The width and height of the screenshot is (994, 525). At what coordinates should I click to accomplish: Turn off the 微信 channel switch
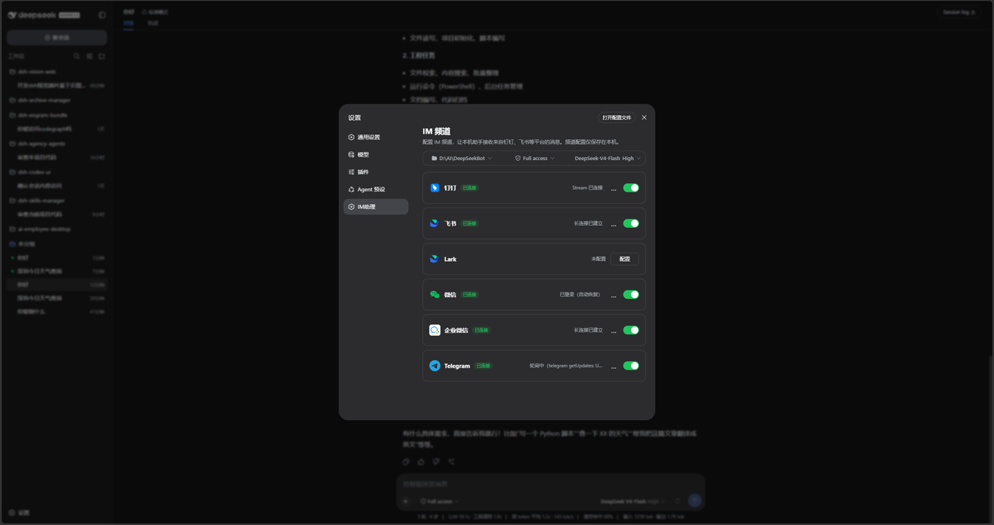pos(631,295)
